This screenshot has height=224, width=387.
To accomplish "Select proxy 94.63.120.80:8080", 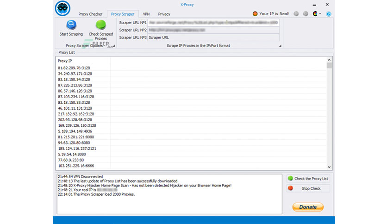I will (74, 143).
